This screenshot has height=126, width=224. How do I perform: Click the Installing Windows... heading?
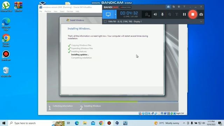pyautogui.click(x=79, y=29)
